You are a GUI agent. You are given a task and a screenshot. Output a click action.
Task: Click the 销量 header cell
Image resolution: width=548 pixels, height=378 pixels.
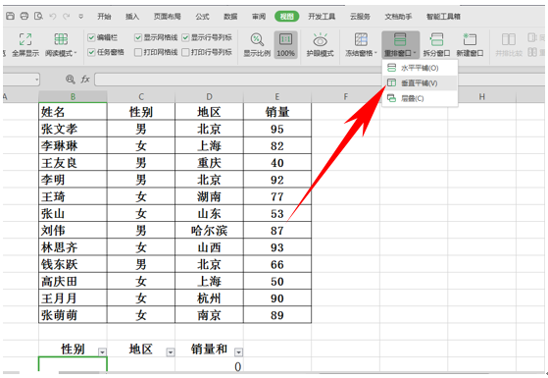(277, 112)
